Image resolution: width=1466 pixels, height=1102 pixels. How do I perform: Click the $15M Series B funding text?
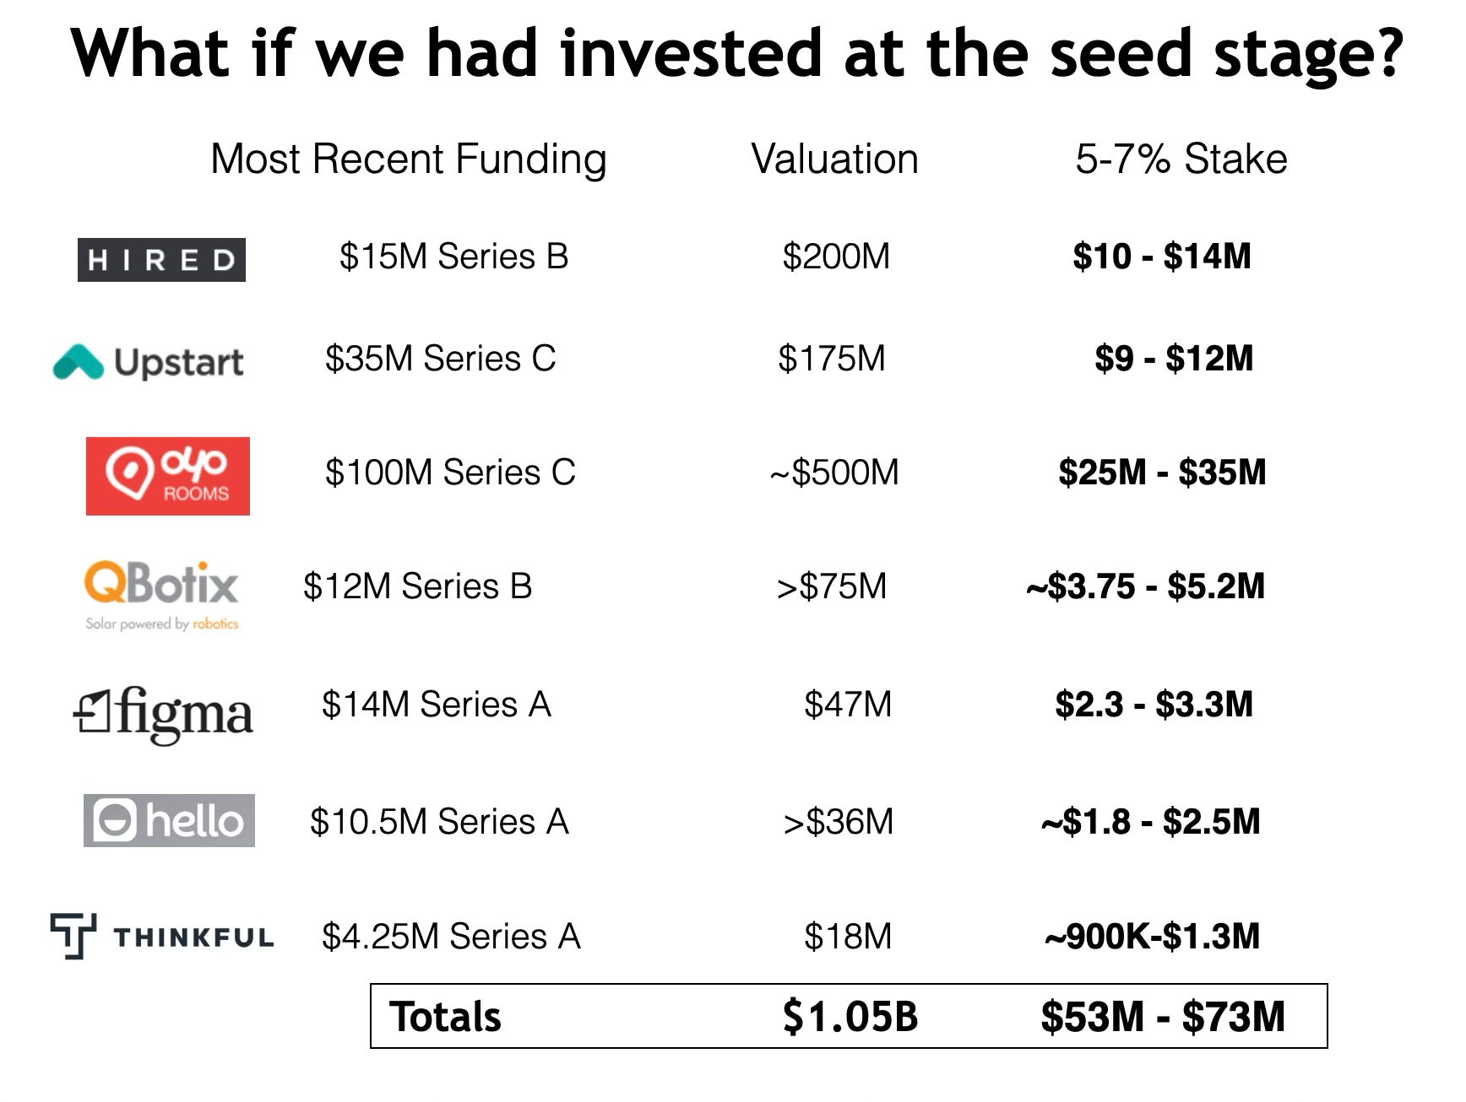tap(454, 257)
